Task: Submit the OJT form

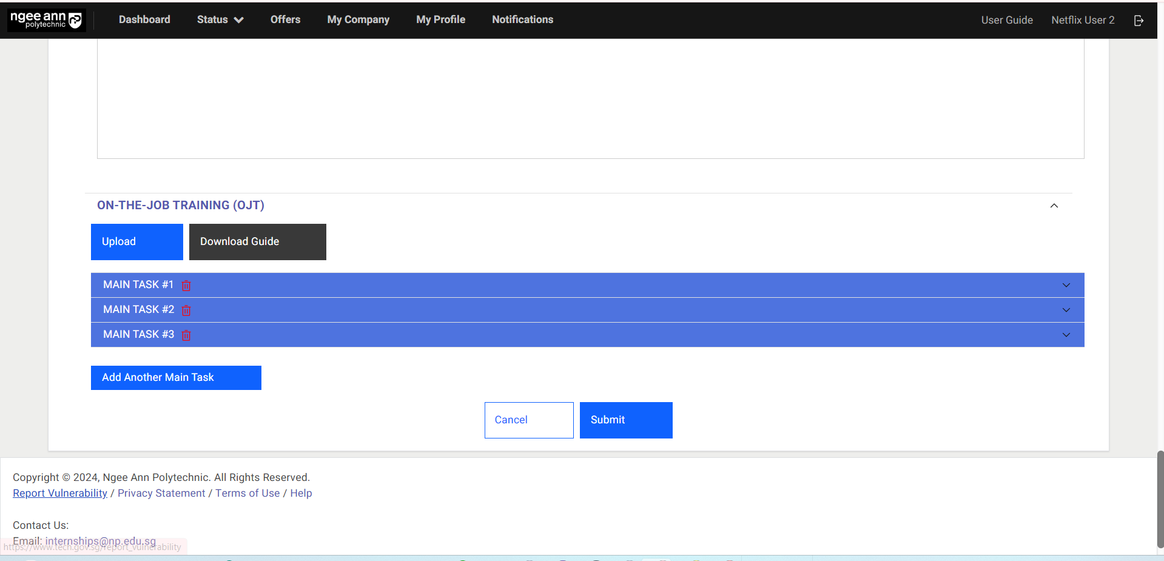Action: (x=625, y=420)
